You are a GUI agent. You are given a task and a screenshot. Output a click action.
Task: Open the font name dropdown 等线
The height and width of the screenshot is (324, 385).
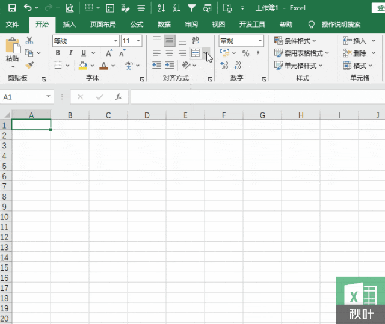pos(115,41)
